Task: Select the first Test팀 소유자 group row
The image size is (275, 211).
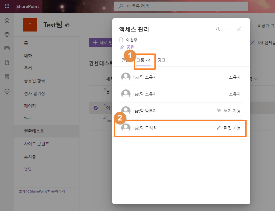Action: [x=181, y=77]
